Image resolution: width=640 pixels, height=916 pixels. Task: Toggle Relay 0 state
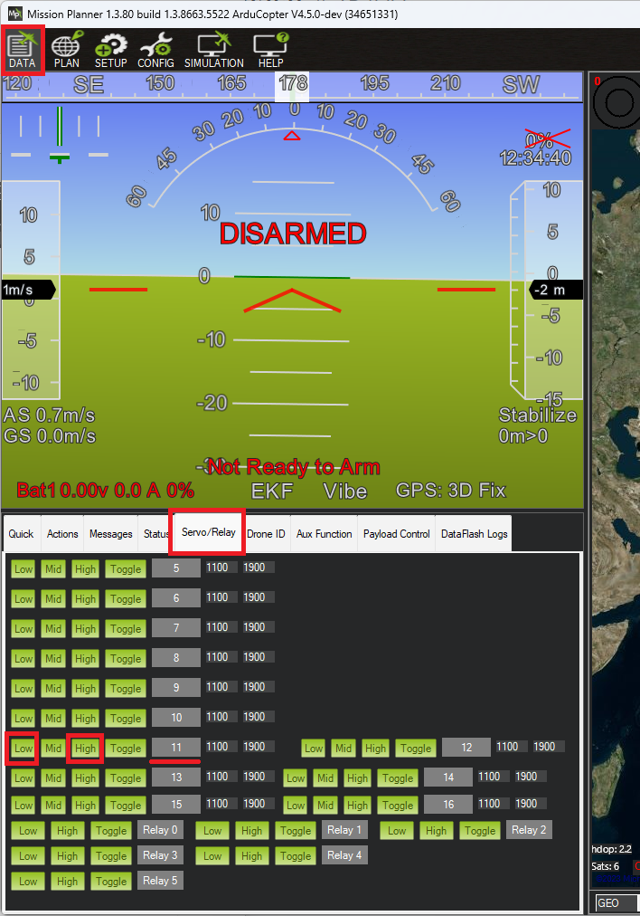coord(111,830)
